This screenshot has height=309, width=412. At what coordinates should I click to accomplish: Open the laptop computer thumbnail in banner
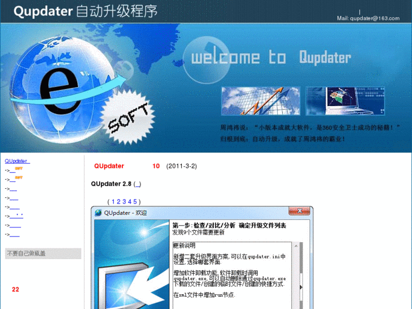tap(345, 101)
